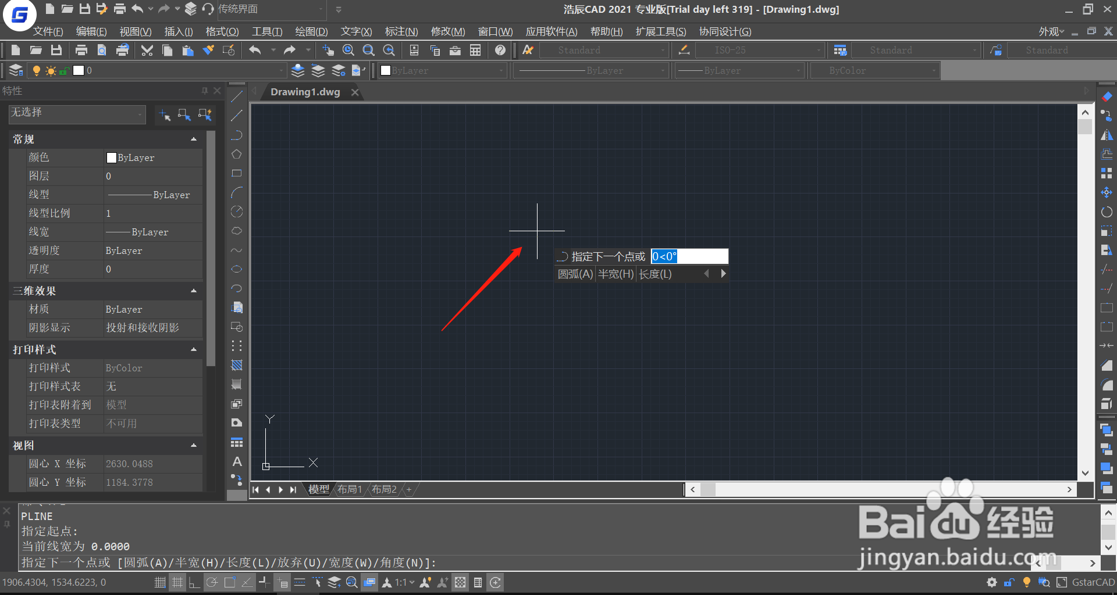Screen dimensions: 1117x595
Task: Choose the 长度(L) prompt option
Action: click(x=655, y=274)
